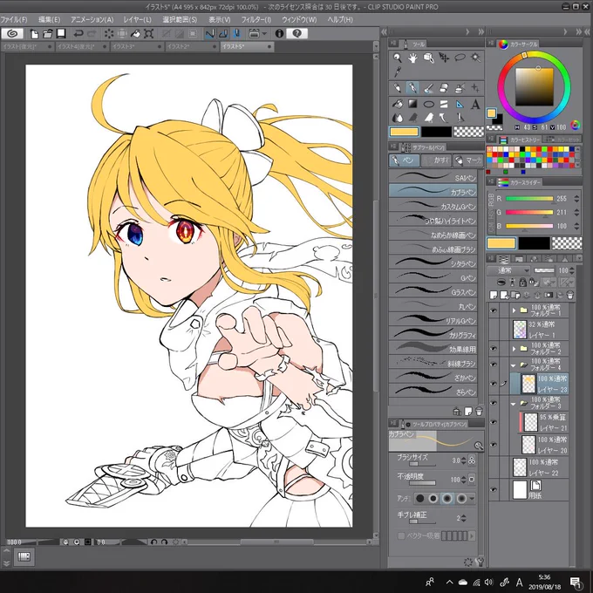Open the anti-aliasing dropdown arrow
Screen dimensions: 593x593
[x=472, y=499]
